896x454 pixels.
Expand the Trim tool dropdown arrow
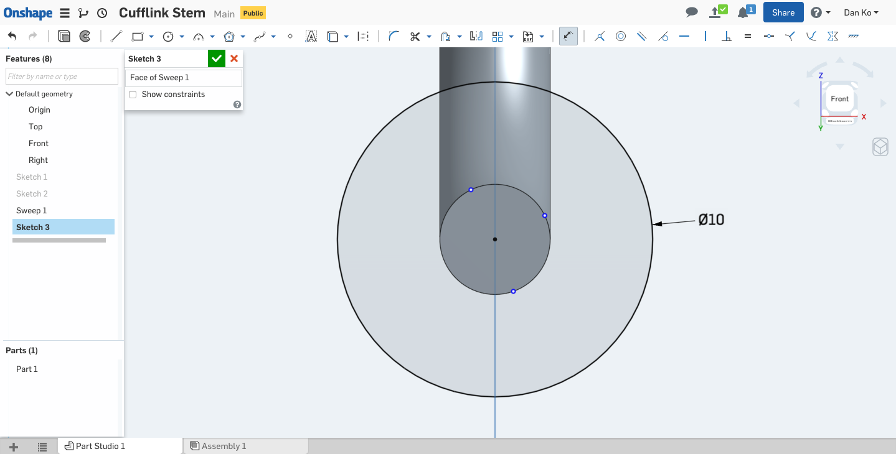click(x=429, y=37)
